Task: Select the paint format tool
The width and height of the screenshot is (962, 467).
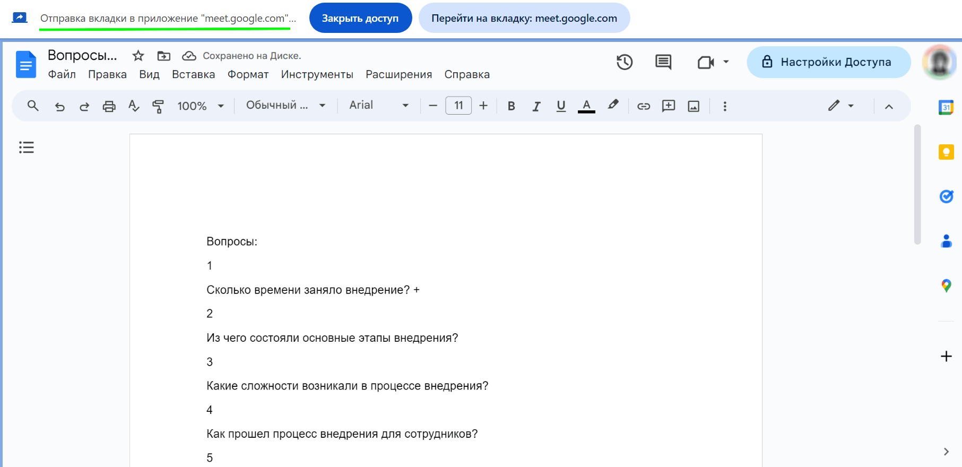Action: (x=158, y=106)
